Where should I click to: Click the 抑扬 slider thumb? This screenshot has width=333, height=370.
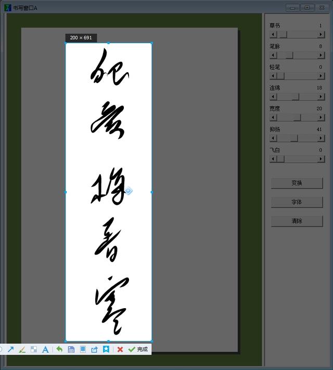tap(294, 138)
